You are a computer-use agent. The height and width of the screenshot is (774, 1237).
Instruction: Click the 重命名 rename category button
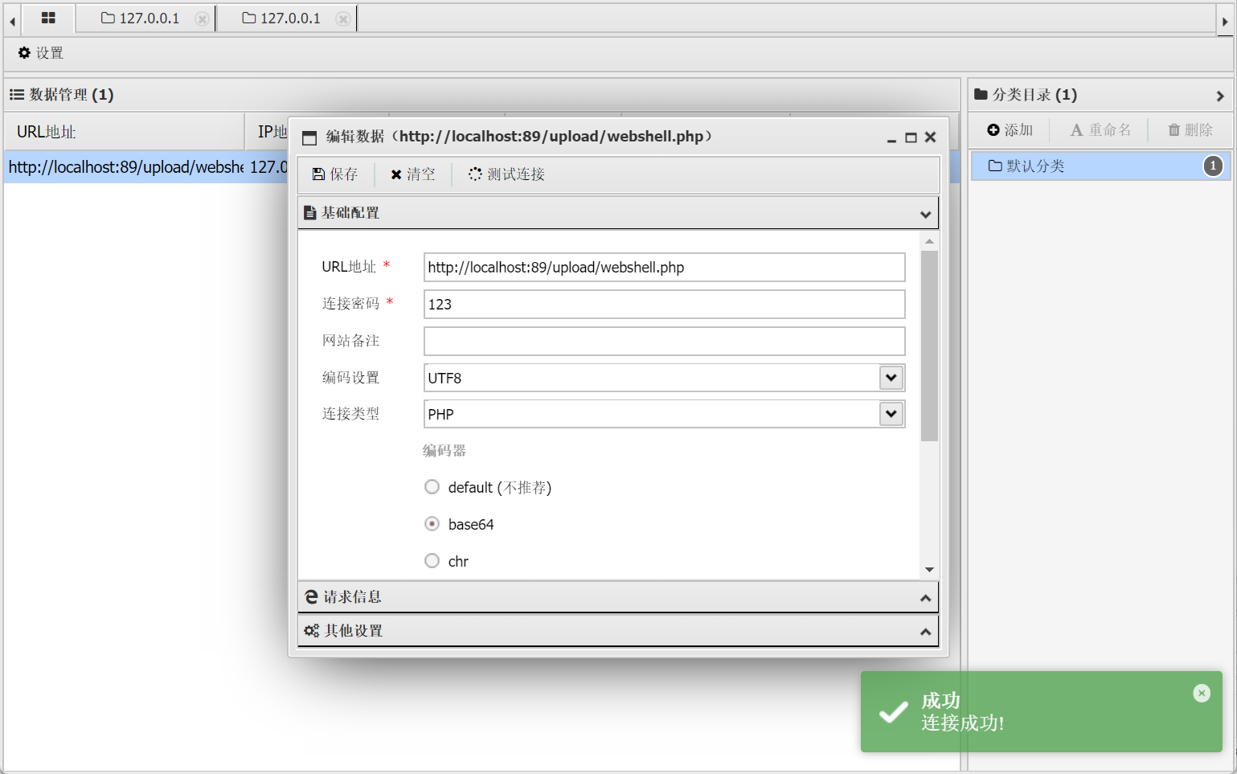tap(1100, 130)
